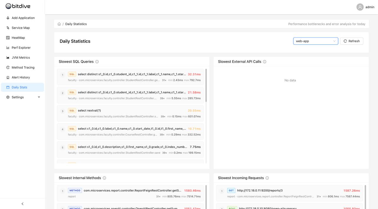Click info icon beside Slowest SQL Queries
The image size is (378, 209).
tap(97, 62)
